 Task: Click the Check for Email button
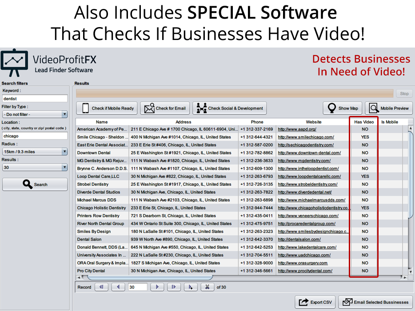[x=165, y=108]
